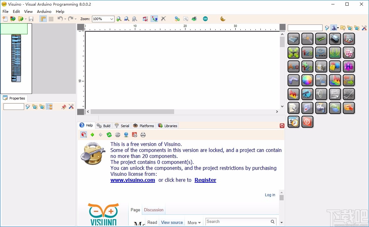Toggle the grid display in the design area
This screenshot has height=227, width=369.
click(x=51, y=19)
